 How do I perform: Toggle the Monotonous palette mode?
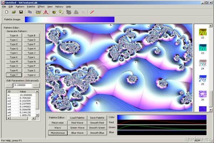click(58, 133)
